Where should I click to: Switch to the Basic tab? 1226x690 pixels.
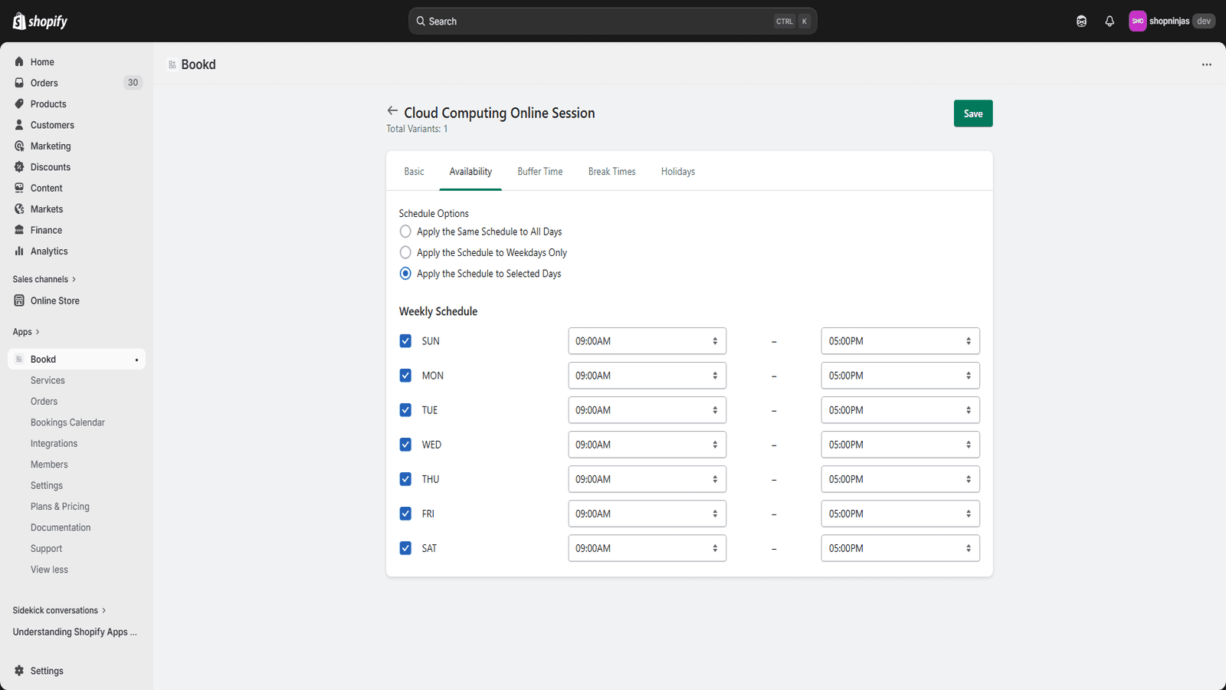tap(414, 172)
